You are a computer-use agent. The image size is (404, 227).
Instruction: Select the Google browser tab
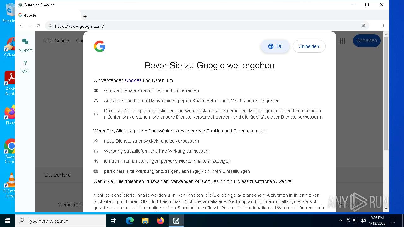point(47,15)
